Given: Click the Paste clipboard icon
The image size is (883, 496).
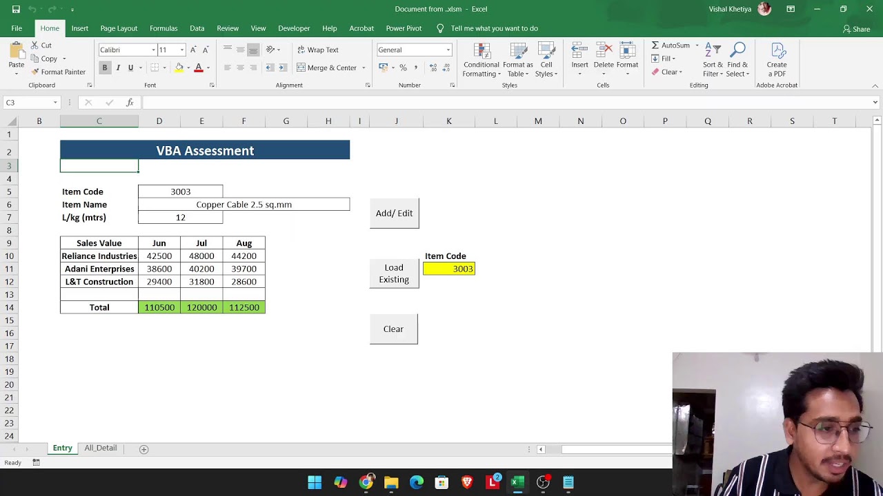Looking at the screenshot, I should point(16,51).
